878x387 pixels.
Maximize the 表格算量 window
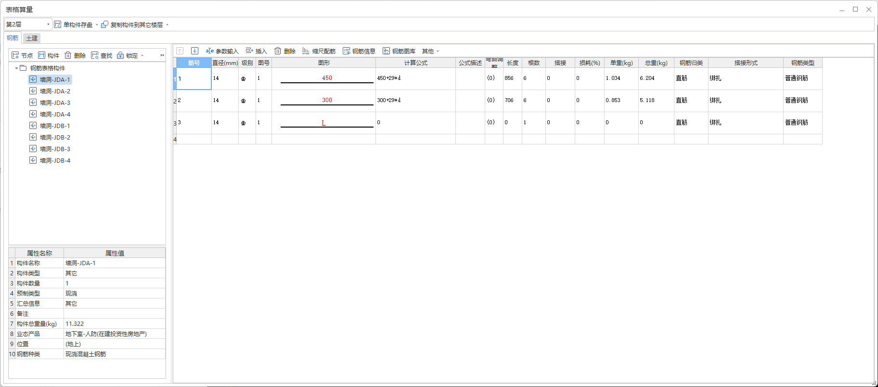855,9
